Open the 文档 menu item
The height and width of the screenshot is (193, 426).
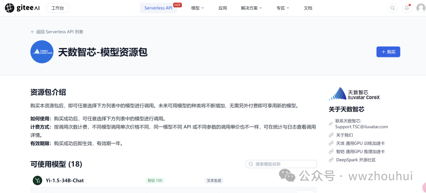click(308, 8)
